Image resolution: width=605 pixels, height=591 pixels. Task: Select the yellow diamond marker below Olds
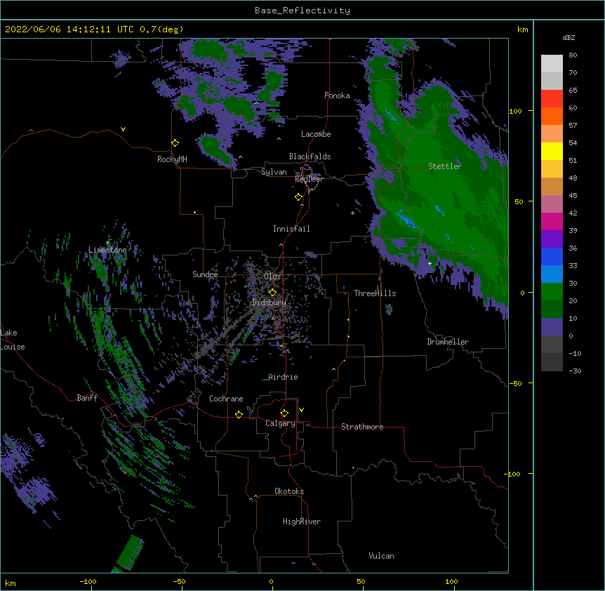point(272,292)
